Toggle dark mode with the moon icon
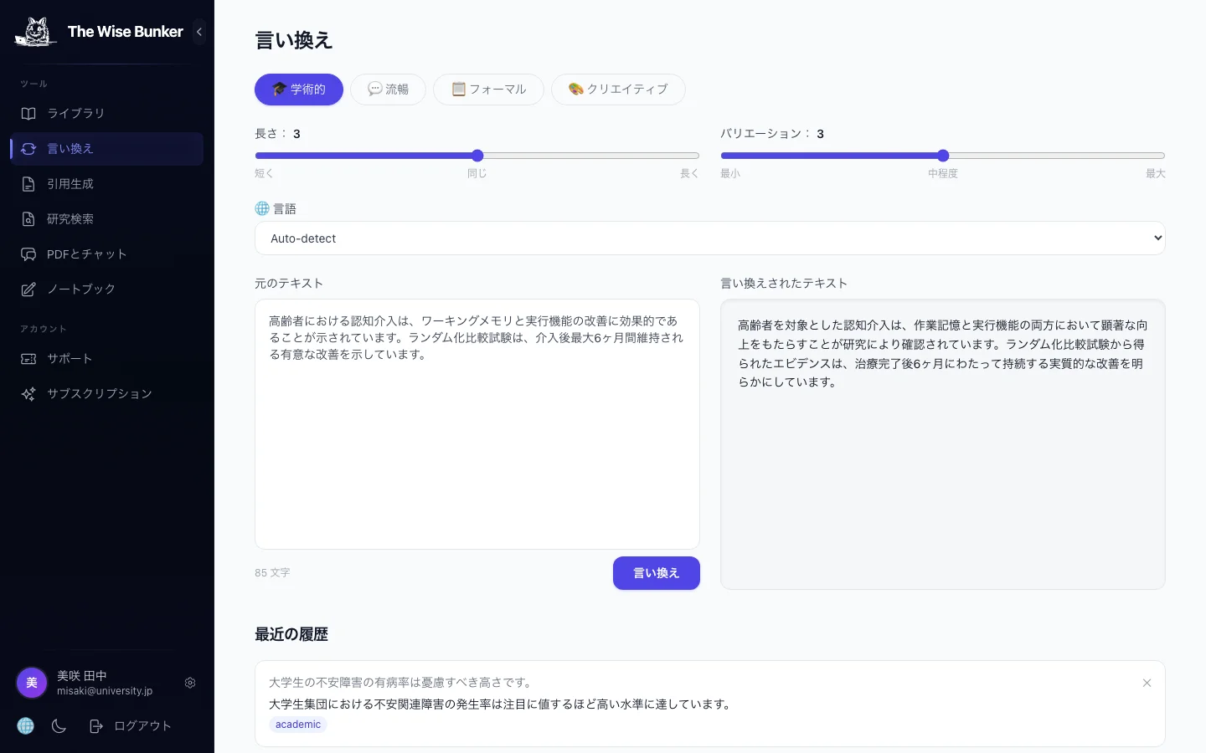Viewport: 1206px width, 753px height. [x=58, y=726]
